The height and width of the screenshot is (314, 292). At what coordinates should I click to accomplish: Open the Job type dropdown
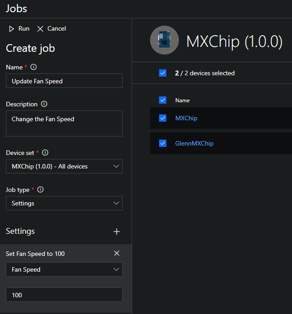click(x=64, y=203)
